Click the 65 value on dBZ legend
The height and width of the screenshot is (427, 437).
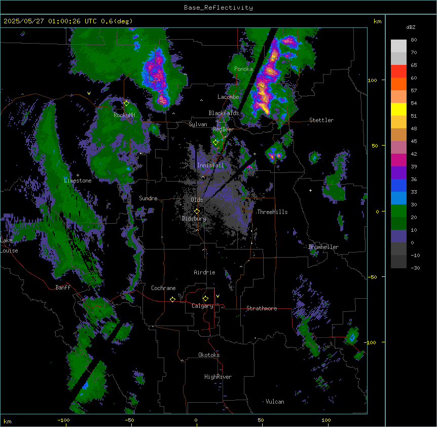(414, 65)
